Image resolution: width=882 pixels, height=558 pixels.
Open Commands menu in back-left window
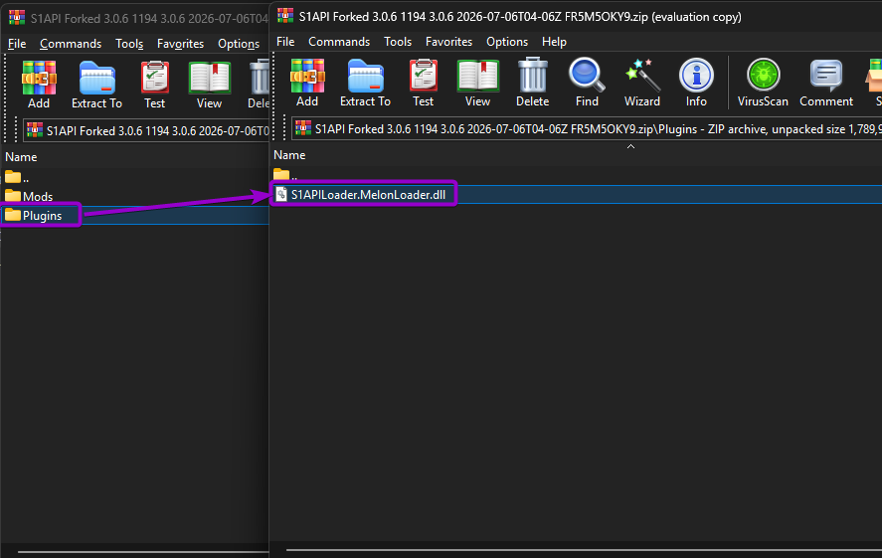(x=71, y=44)
